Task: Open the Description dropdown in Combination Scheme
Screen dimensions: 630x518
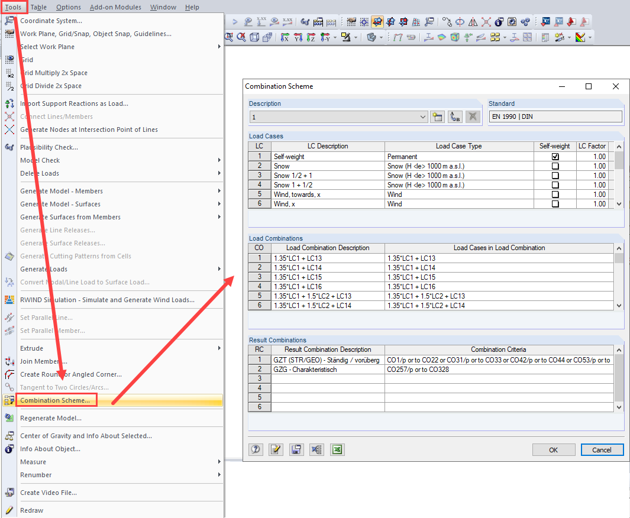Action: tap(423, 117)
